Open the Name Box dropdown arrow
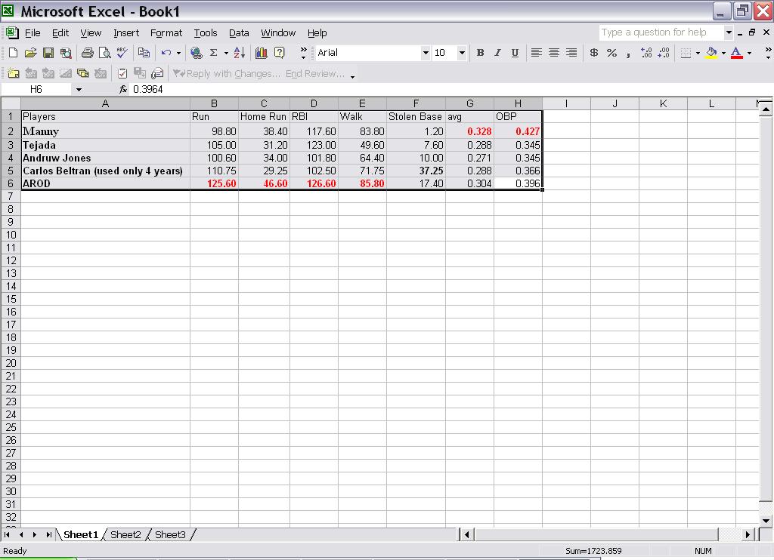The height and width of the screenshot is (560, 774). point(79,90)
